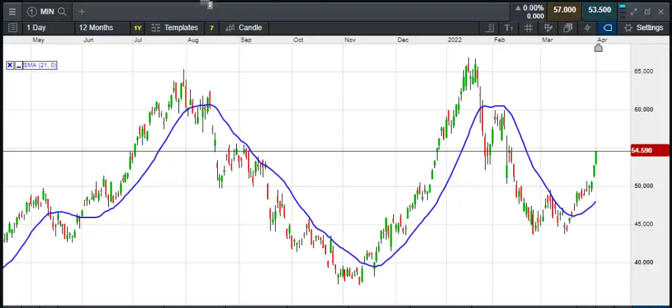Remove the SMA indicator with X
Screen dimensions: 672x308
[10, 65]
